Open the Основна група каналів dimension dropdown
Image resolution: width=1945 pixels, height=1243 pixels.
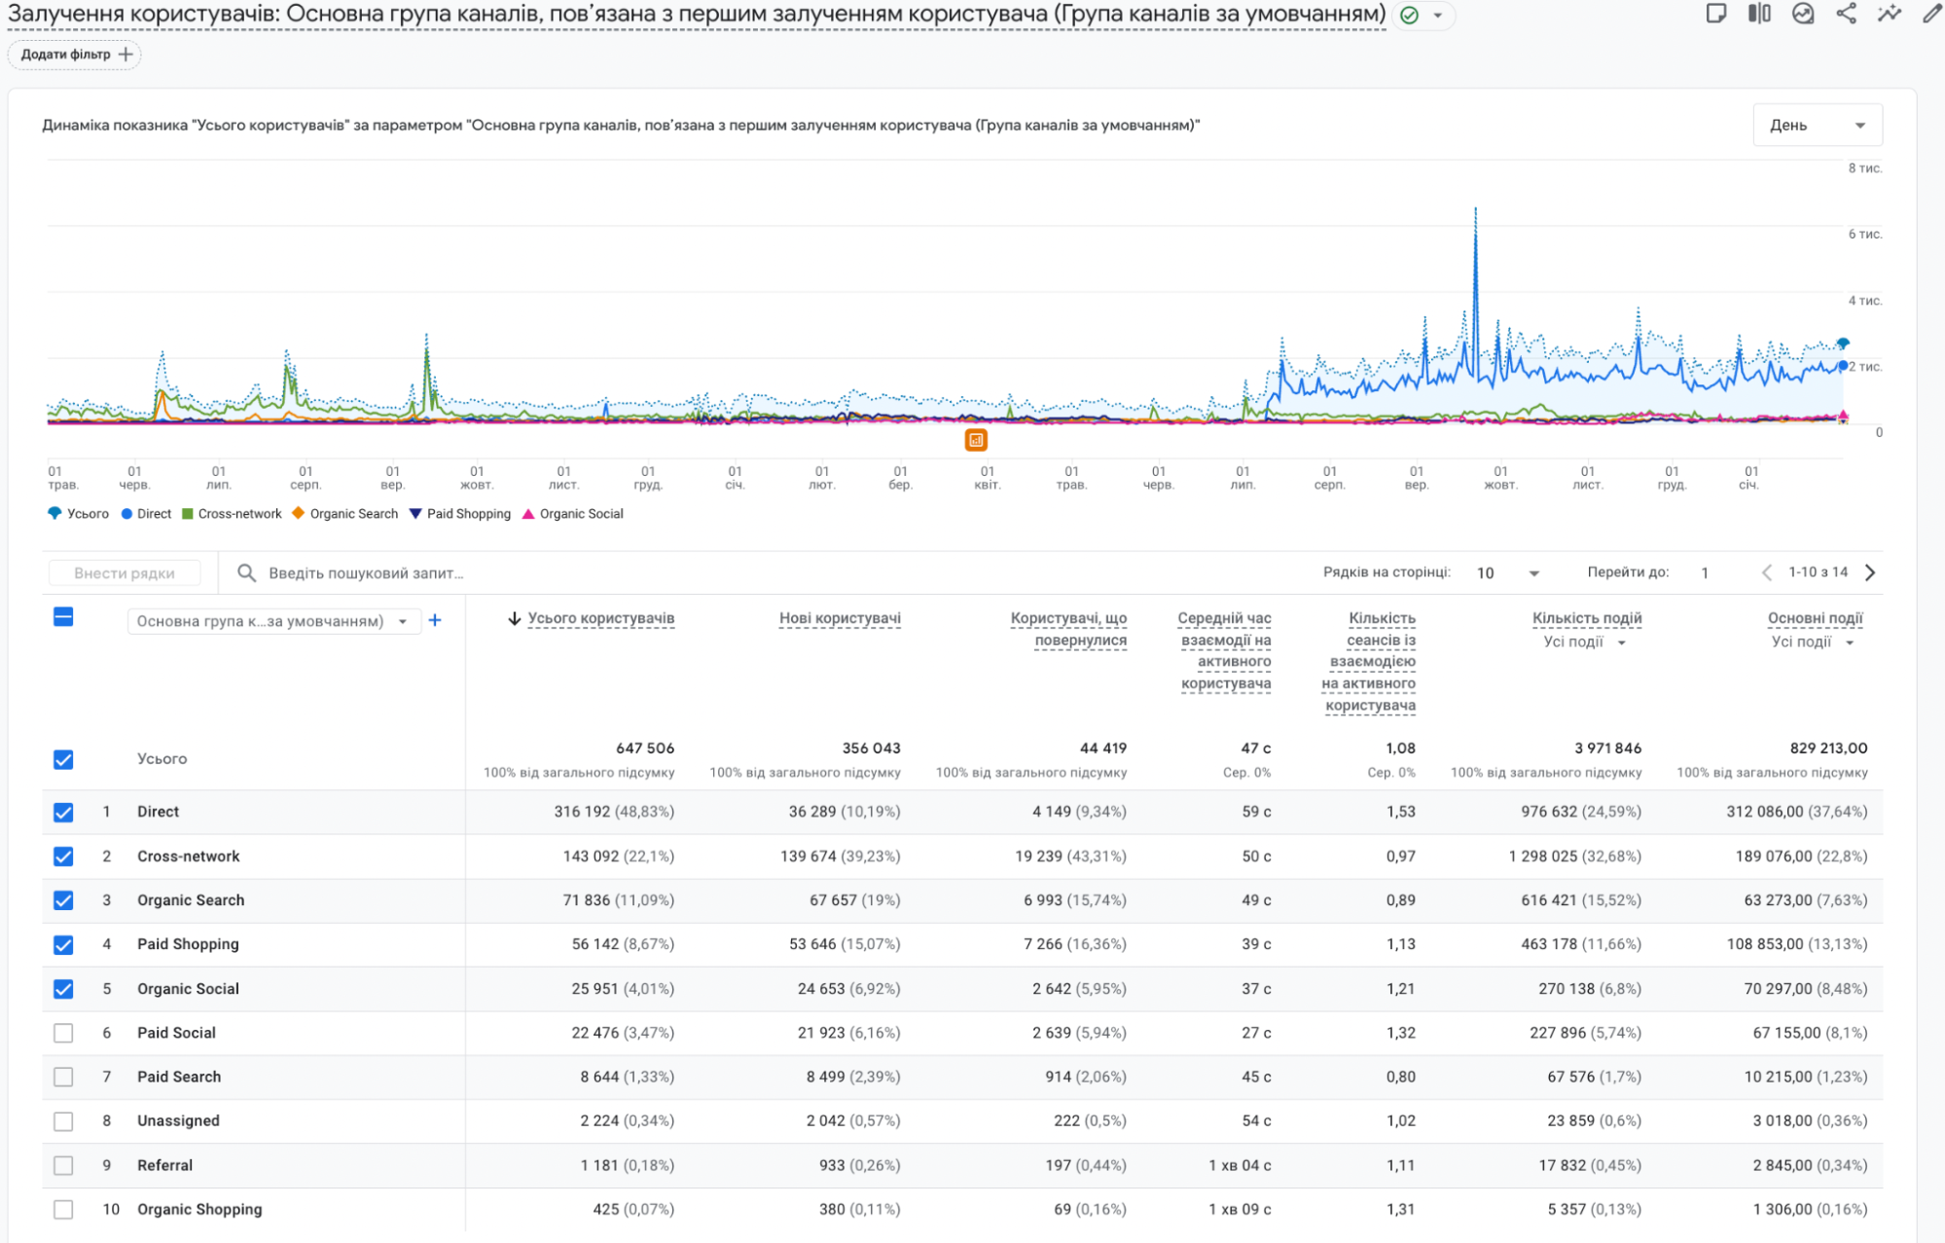(x=272, y=621)
